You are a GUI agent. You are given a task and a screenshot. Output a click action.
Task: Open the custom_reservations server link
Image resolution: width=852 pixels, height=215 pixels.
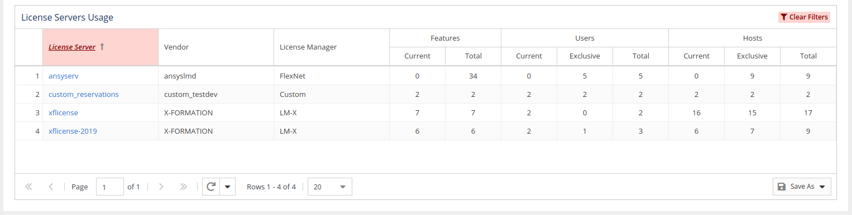click(84, 94)
